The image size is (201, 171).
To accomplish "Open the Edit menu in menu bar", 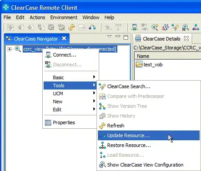I will [x=20, y=17].
